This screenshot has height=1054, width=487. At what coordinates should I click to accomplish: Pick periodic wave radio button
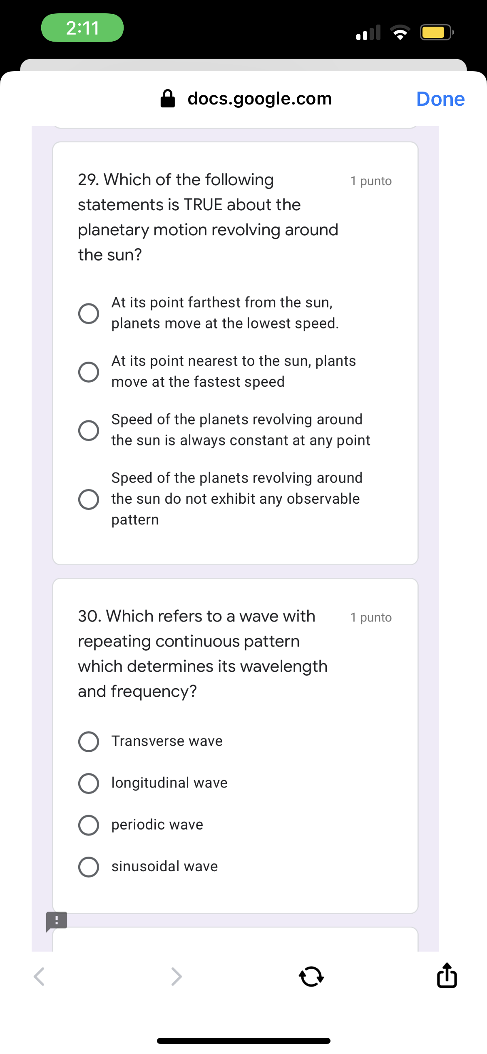[89, 825]
